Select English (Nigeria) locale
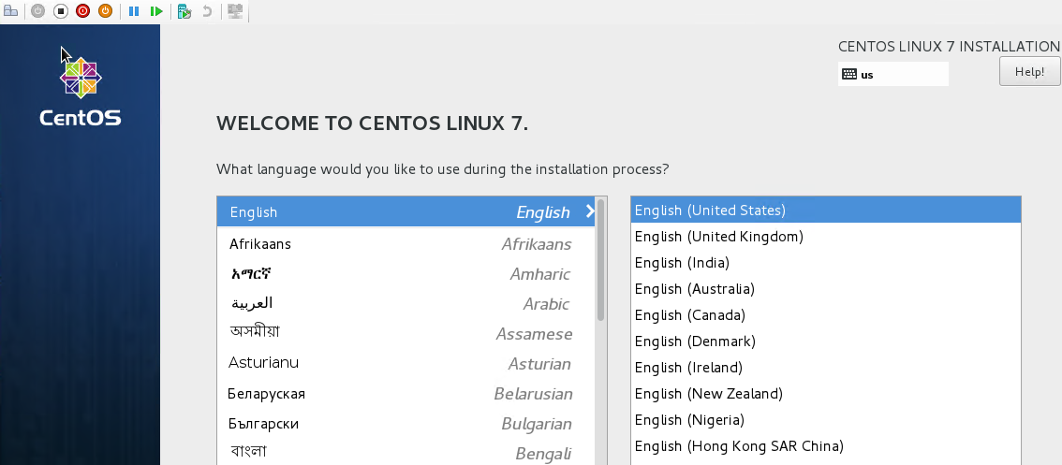Viewport: 1062px width, 465px height. [826, 420]
